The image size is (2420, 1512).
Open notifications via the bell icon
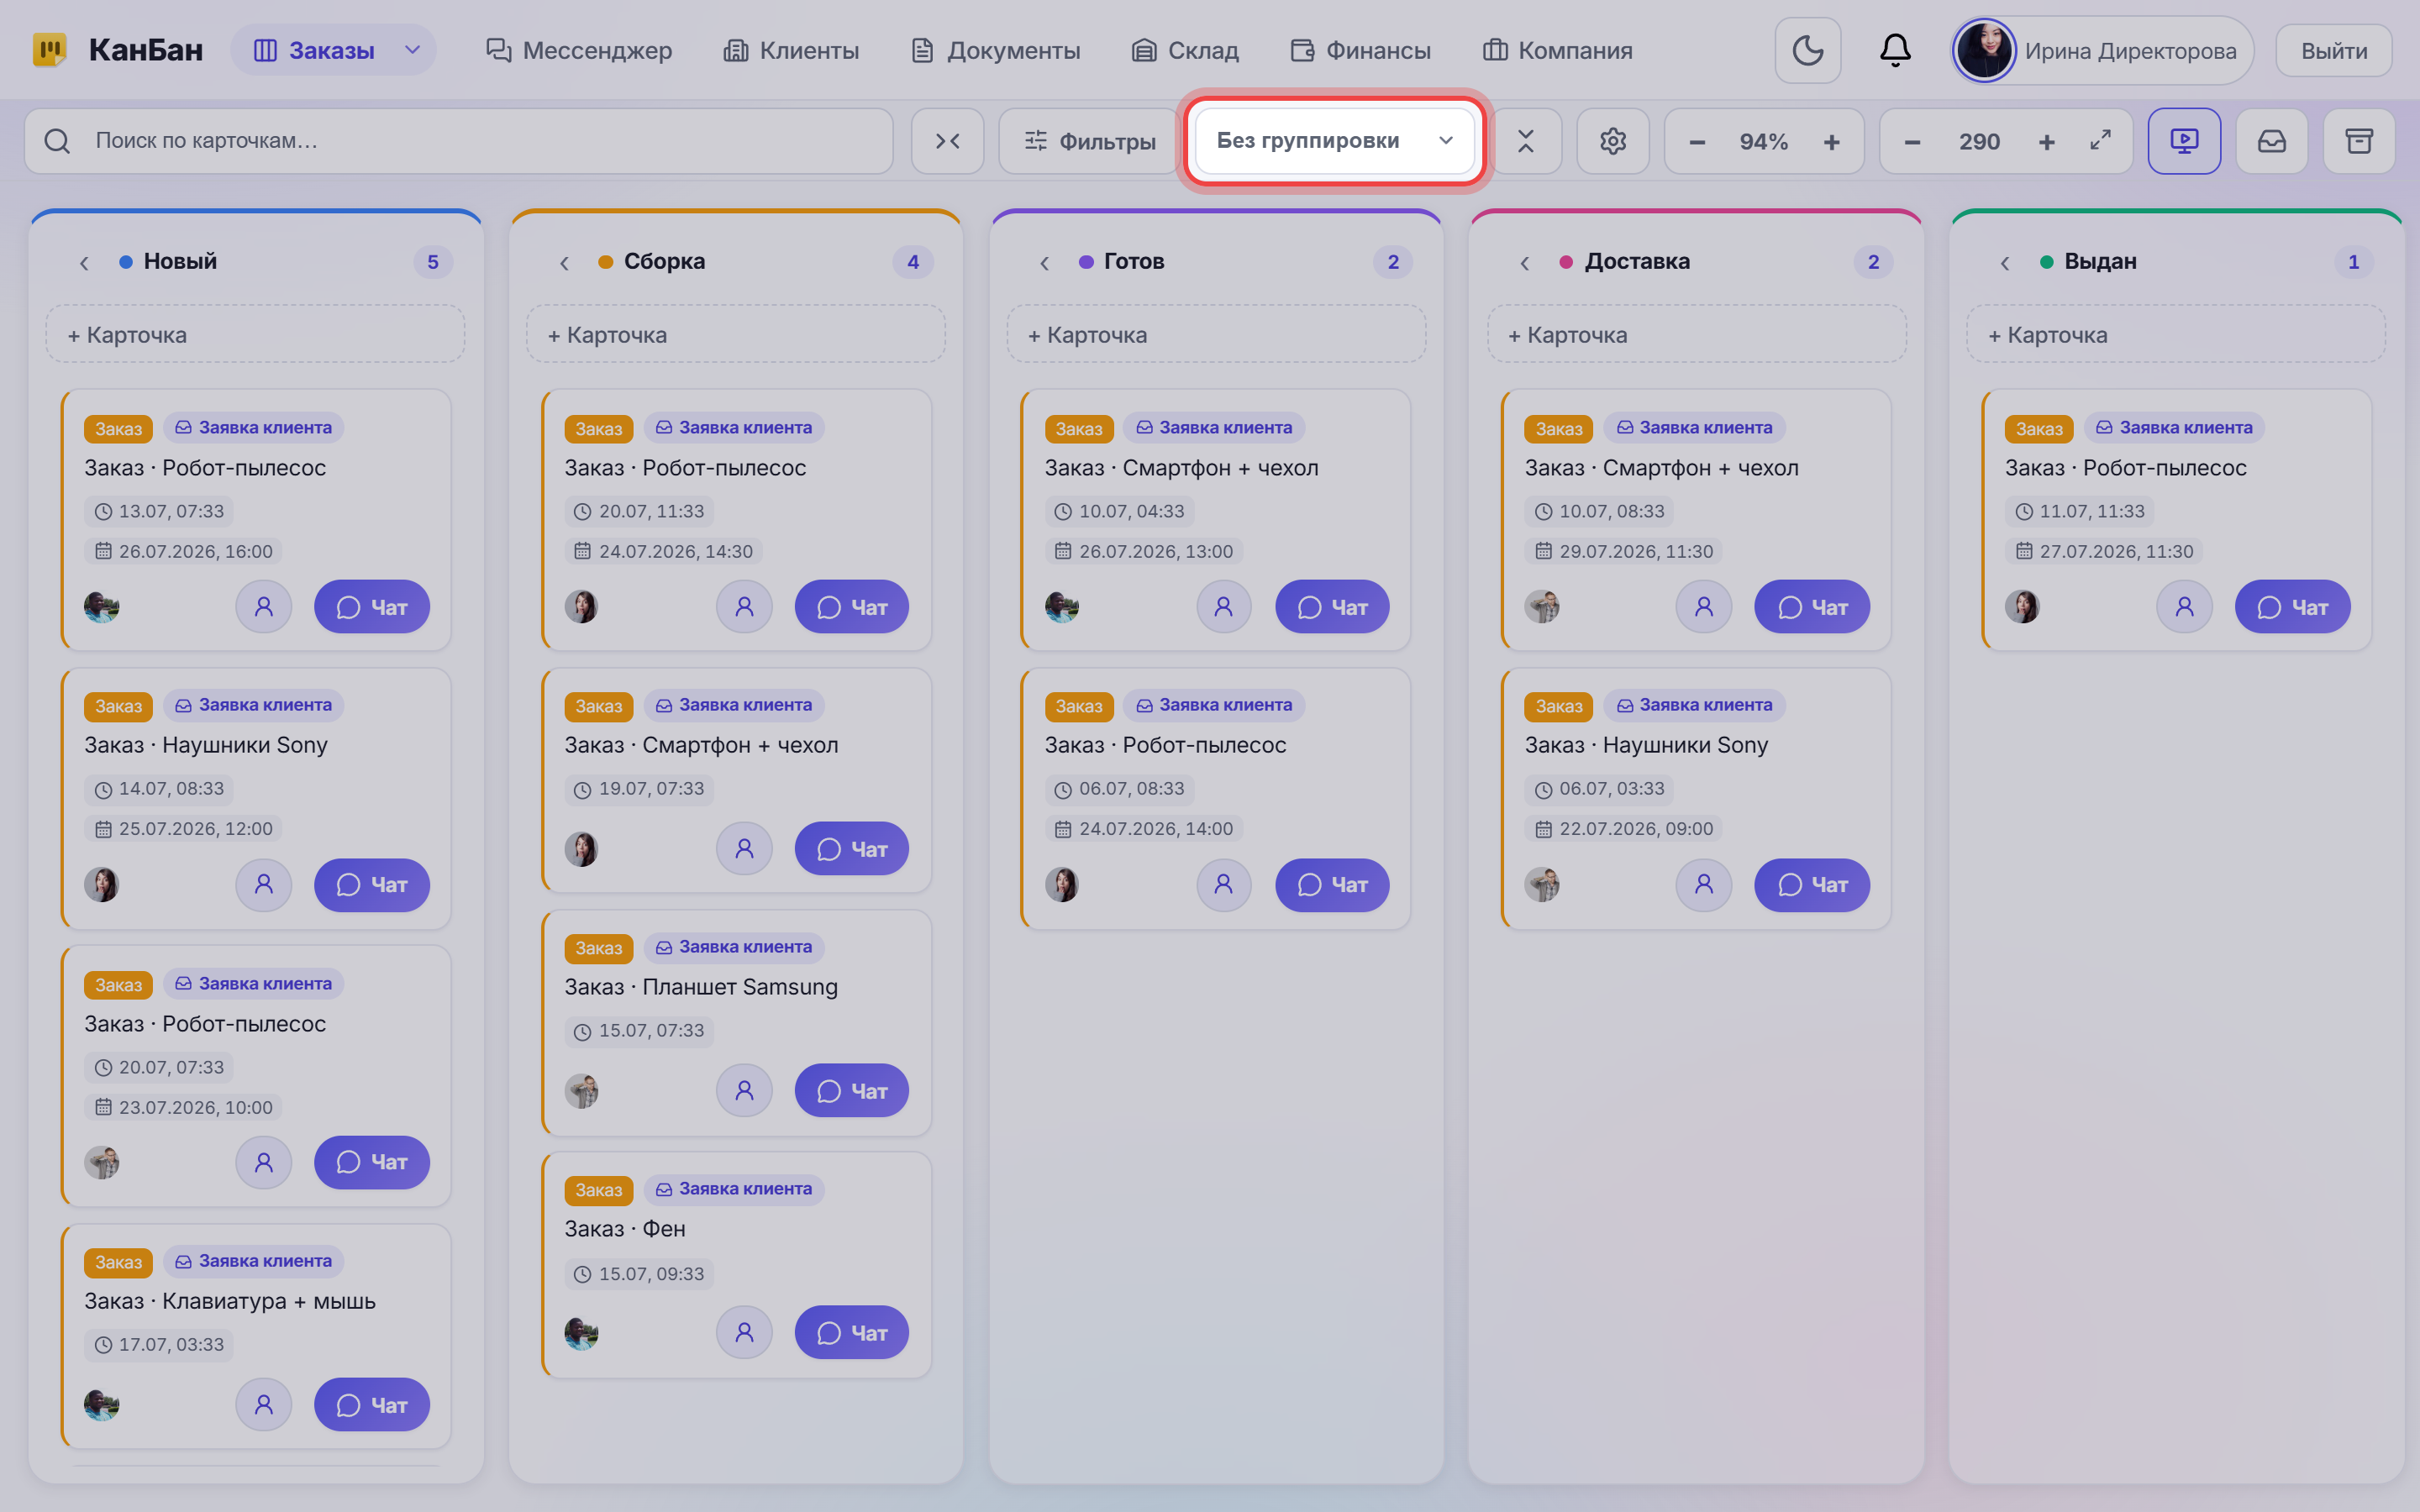pyautogui.click(x=1895, y=50)
